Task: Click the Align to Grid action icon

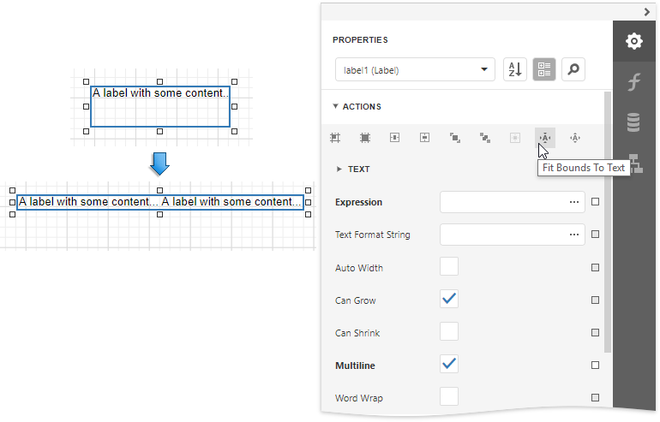Action: (335, 137)
